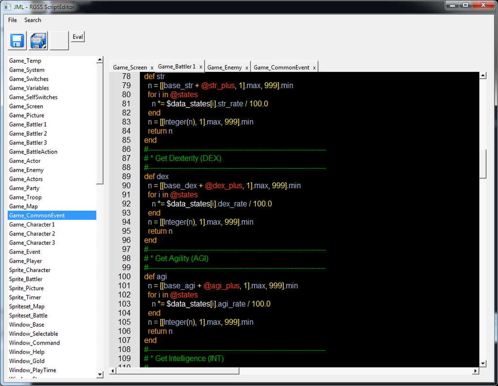Screen dimensions: 498x386
Task: Select Game_Character 2 in the script list
Action: [x=52, y=234]
